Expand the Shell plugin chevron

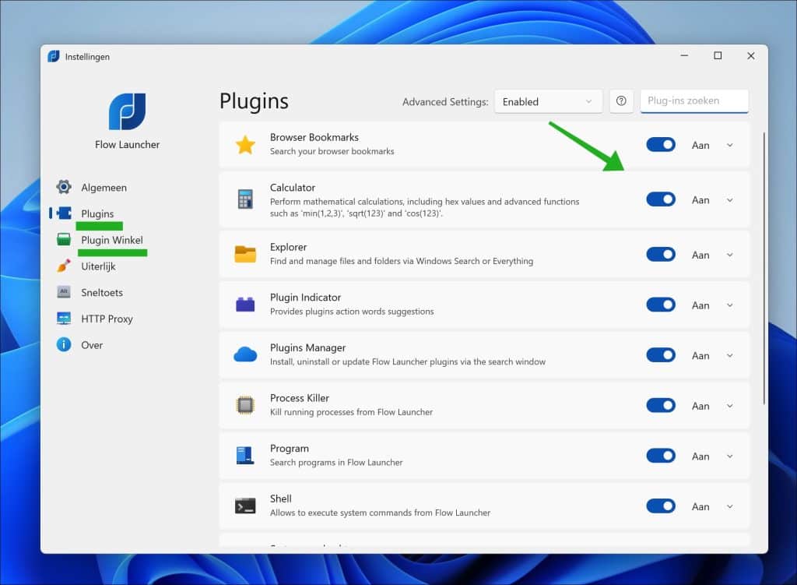click(x=730, y=506)
